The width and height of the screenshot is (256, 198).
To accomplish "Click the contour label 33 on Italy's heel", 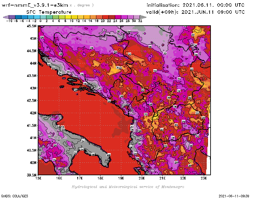I will tap(93, 154).
